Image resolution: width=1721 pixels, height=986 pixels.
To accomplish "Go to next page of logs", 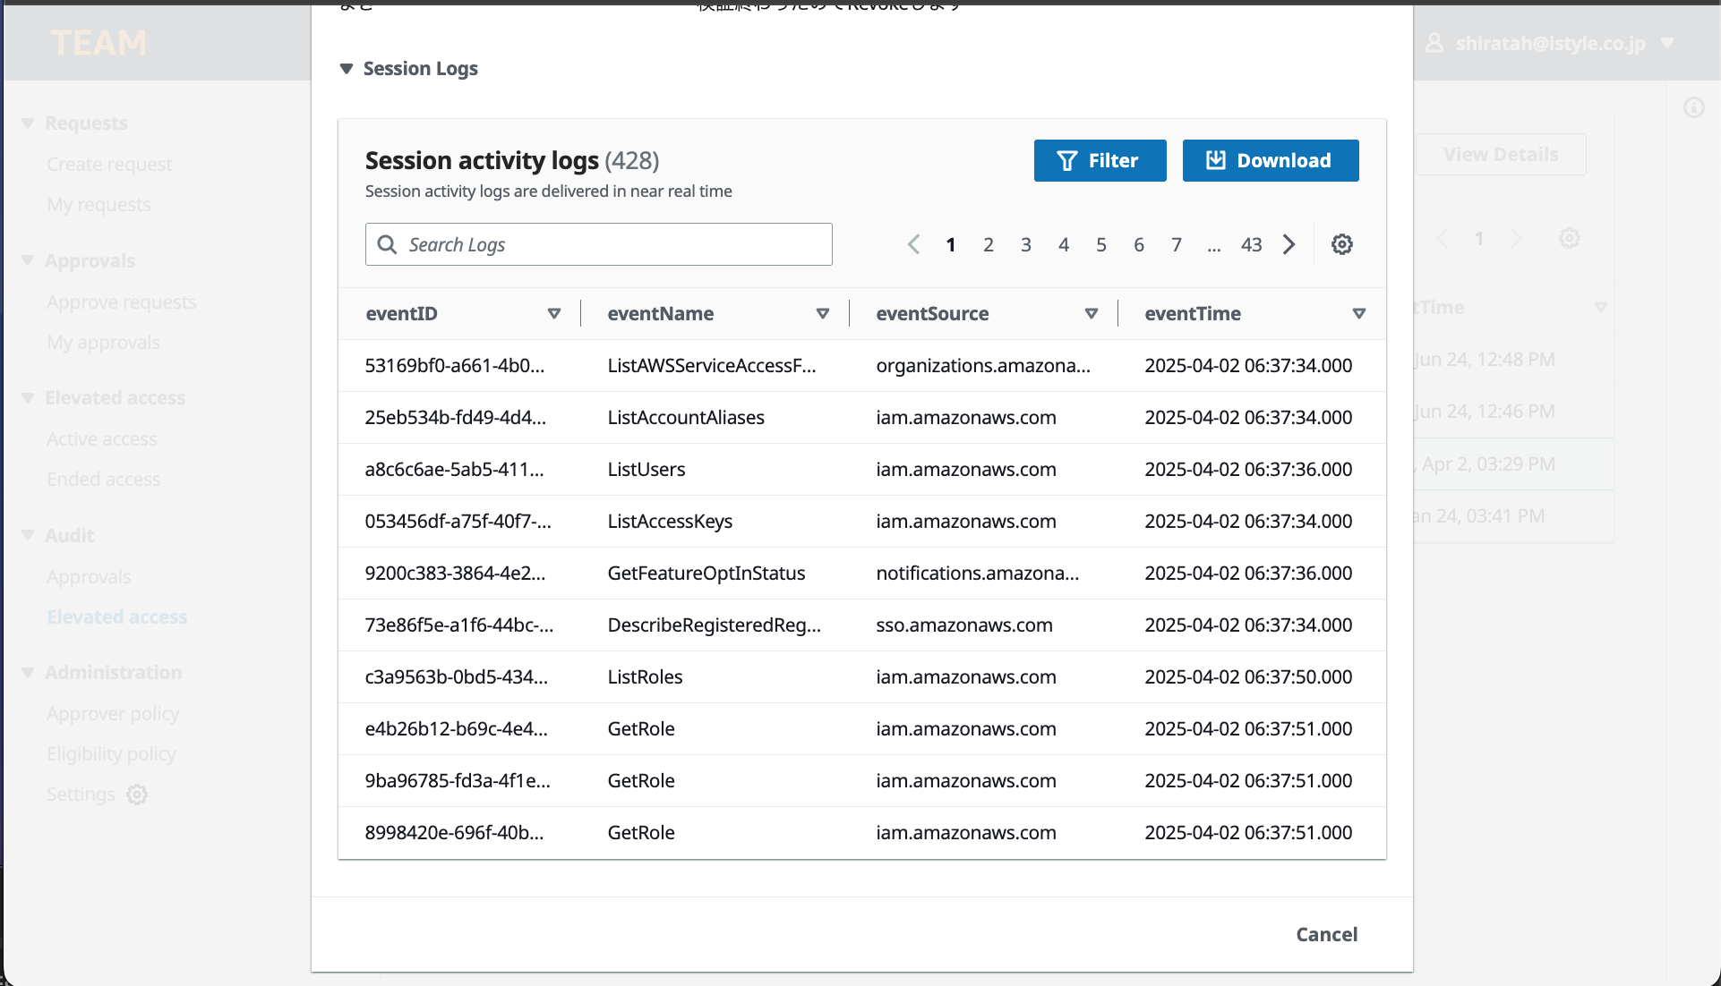I will tap(1289, 244).
